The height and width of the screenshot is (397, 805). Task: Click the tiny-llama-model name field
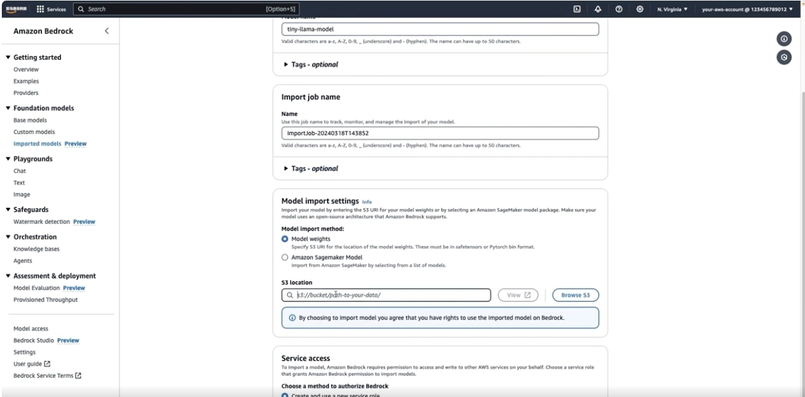coord(440,29)
